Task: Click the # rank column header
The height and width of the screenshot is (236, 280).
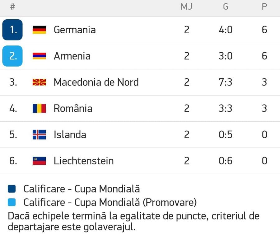Action: point(12,7)
